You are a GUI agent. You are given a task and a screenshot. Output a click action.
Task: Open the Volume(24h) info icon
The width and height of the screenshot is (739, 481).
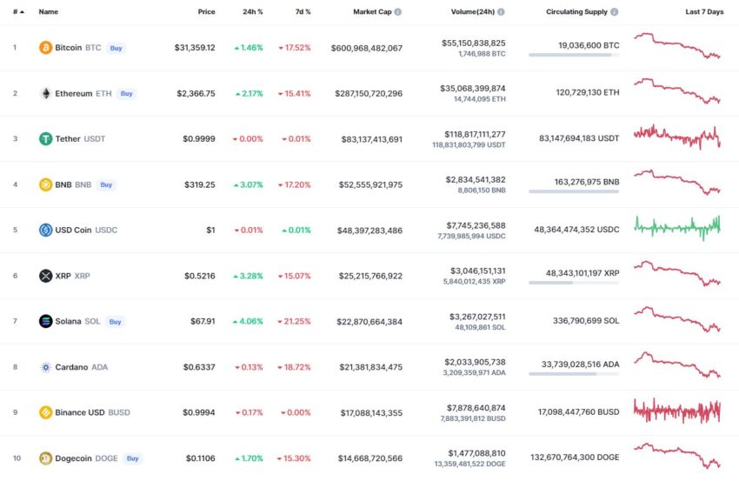click(501, 12)
